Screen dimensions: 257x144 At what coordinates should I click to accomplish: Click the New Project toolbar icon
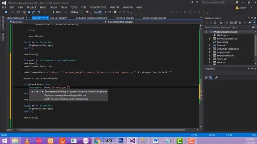(18, 12)
